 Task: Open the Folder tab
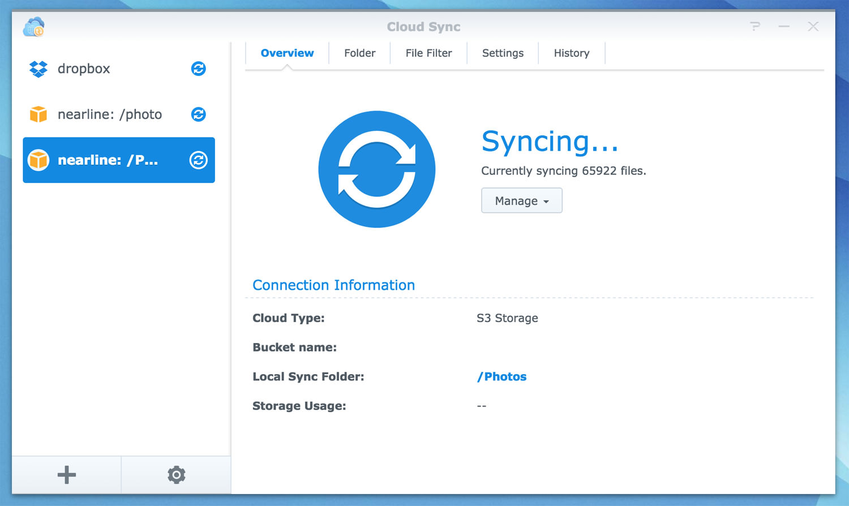click(360, 53)
